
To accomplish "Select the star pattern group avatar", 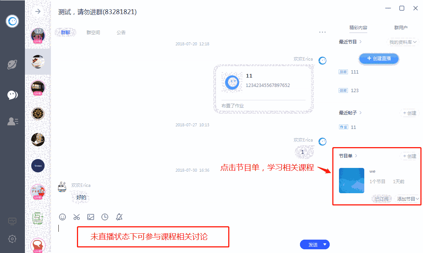I will click(38, 114).
